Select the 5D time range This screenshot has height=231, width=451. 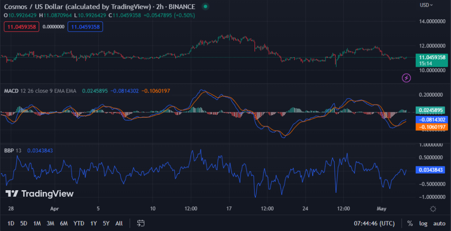pos(24,223)
